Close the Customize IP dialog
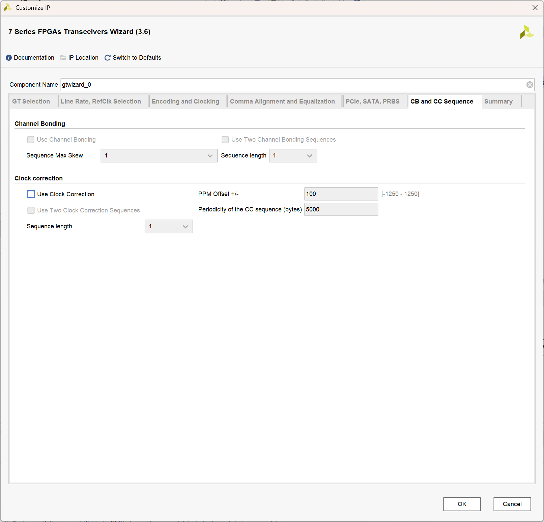Viewport: 544px width, 522px height. [x=535, y=7]
